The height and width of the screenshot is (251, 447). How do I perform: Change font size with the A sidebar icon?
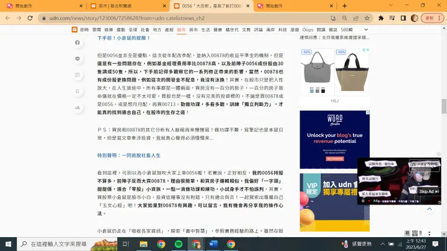click(x=77, y=107)
